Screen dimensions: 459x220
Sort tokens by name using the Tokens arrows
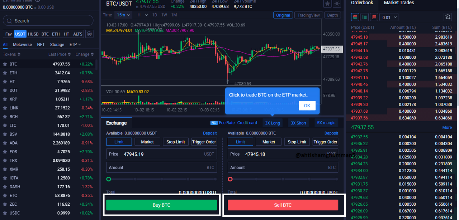pyautogui.click(x=19, y=54)
